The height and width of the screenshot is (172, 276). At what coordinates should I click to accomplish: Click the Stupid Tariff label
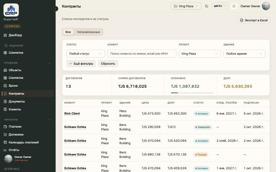(11, 19)
